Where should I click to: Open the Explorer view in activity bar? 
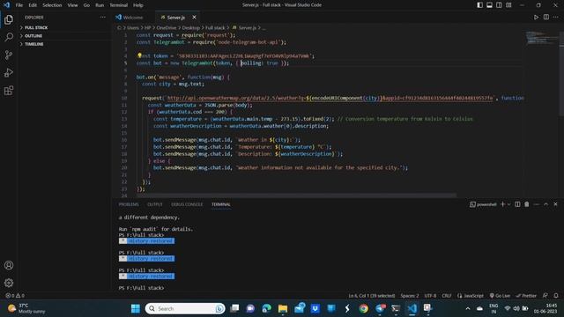9,19
